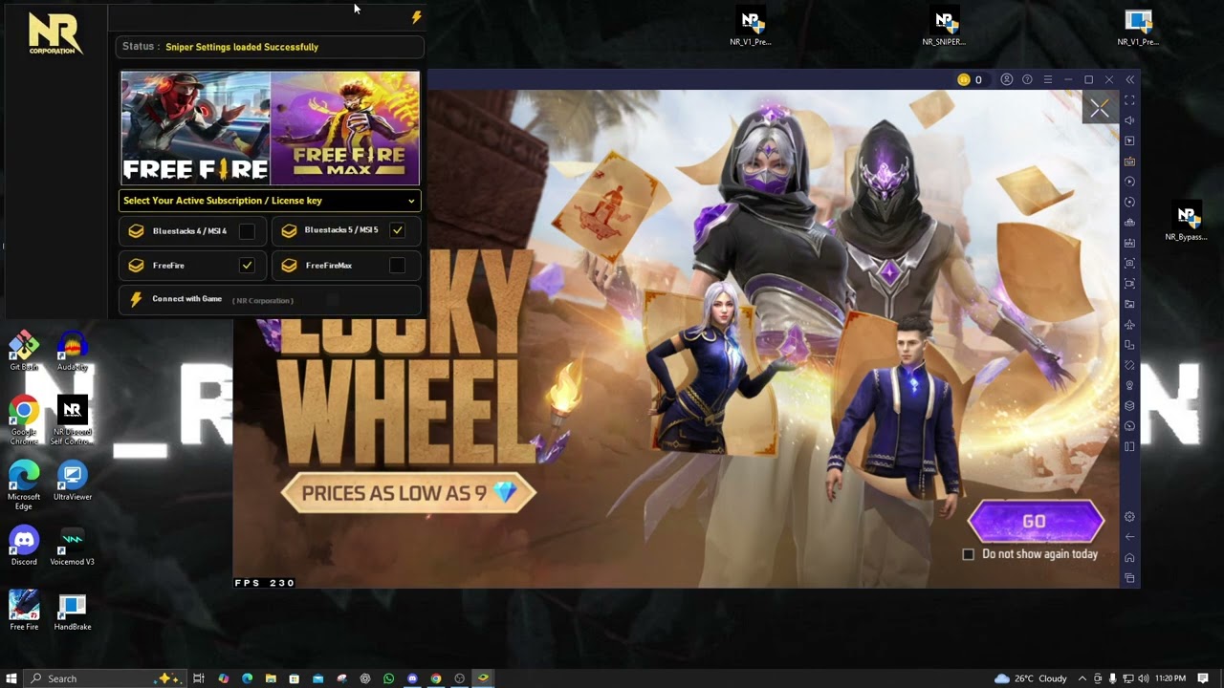This screenshot has height=688, width=1224.
Task: Uncheck the Bluestacks 5 / MSI 5 checkbox
Action: [397, 230]
